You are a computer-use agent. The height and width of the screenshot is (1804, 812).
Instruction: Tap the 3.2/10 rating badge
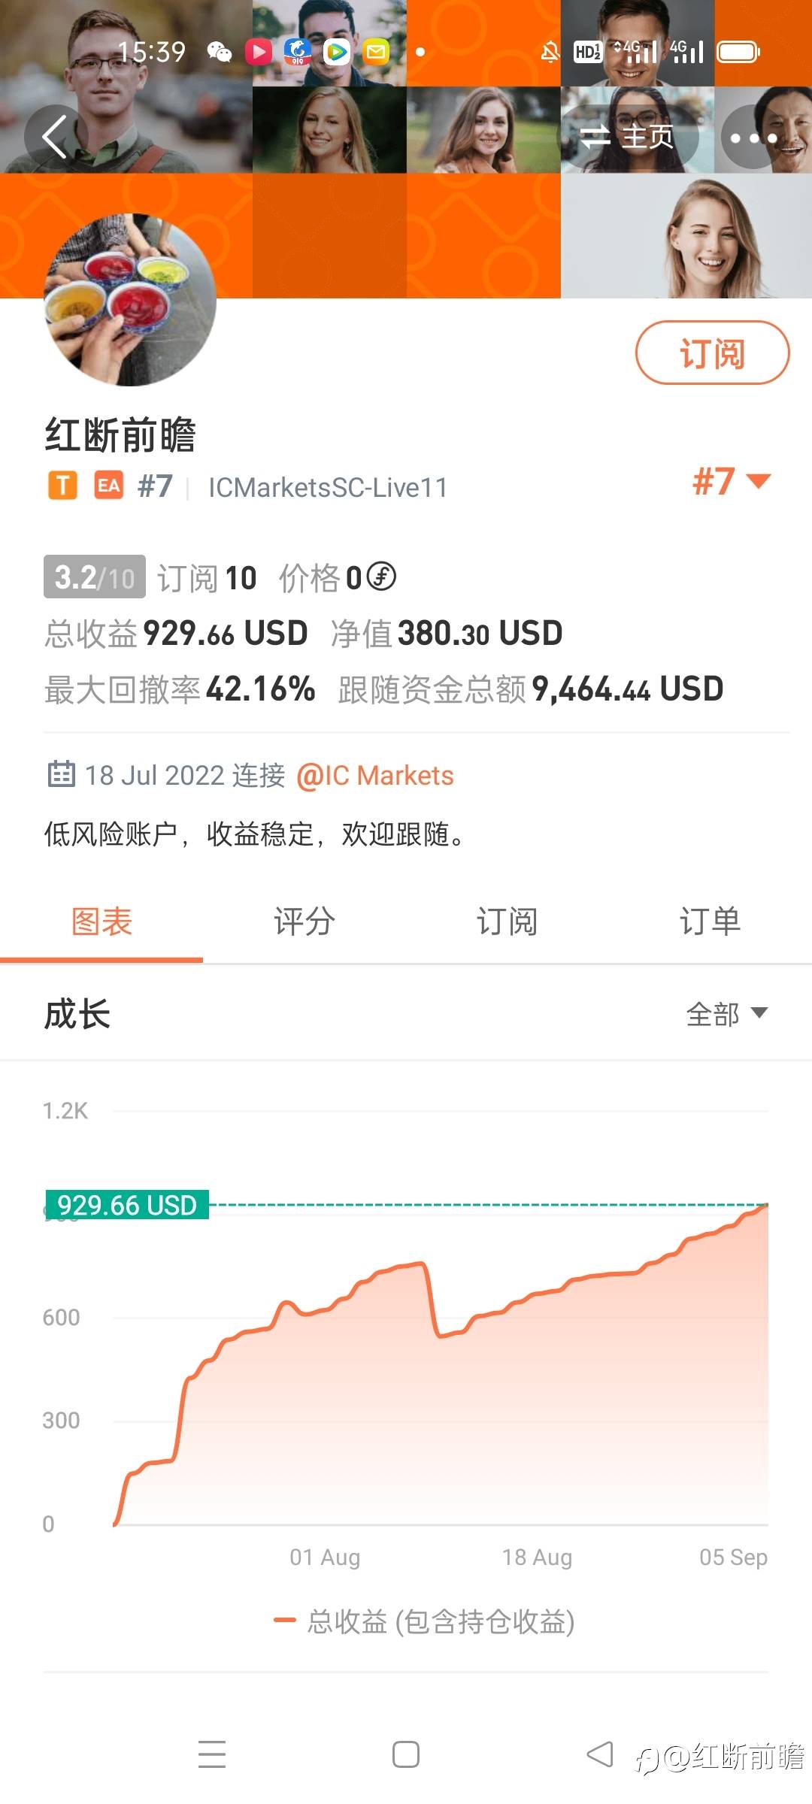pos(95,577)
